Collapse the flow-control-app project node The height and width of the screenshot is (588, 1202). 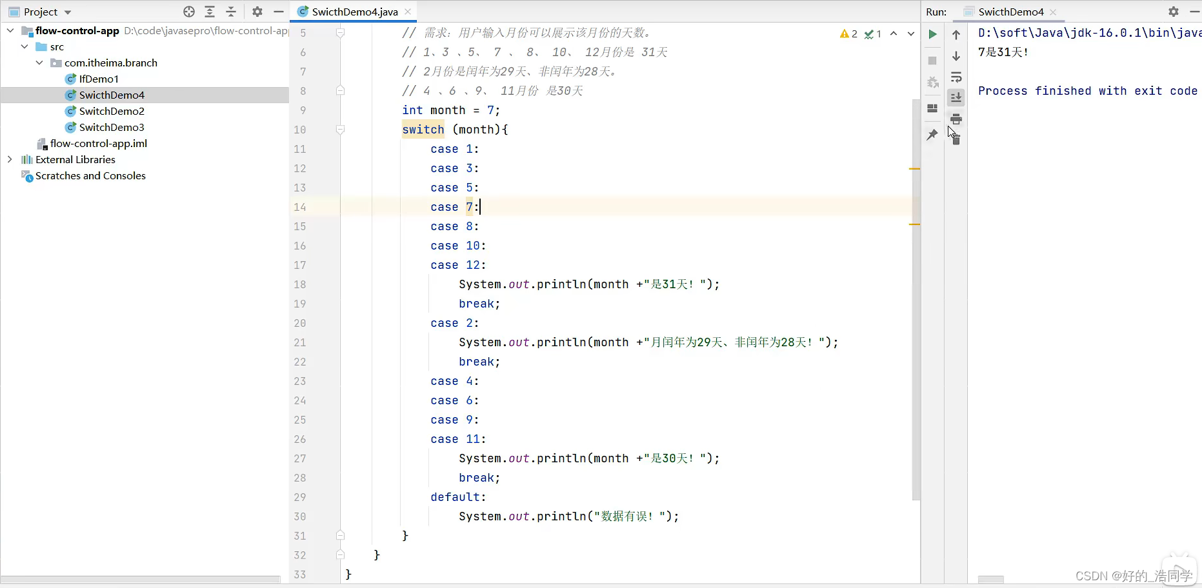[10, 30]
